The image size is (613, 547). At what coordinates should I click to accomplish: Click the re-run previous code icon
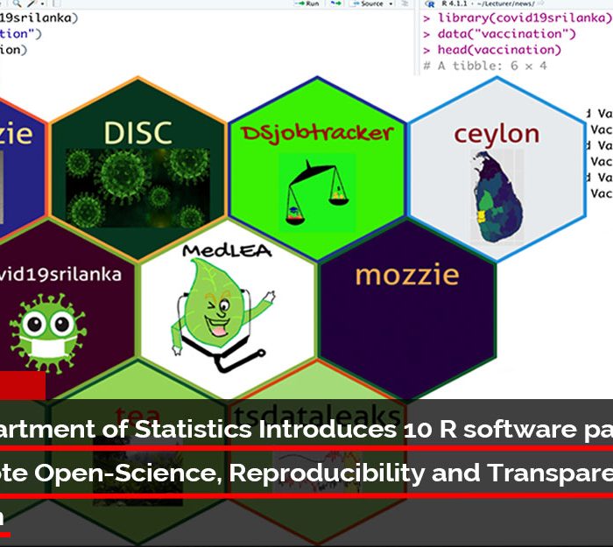point(337,4)
